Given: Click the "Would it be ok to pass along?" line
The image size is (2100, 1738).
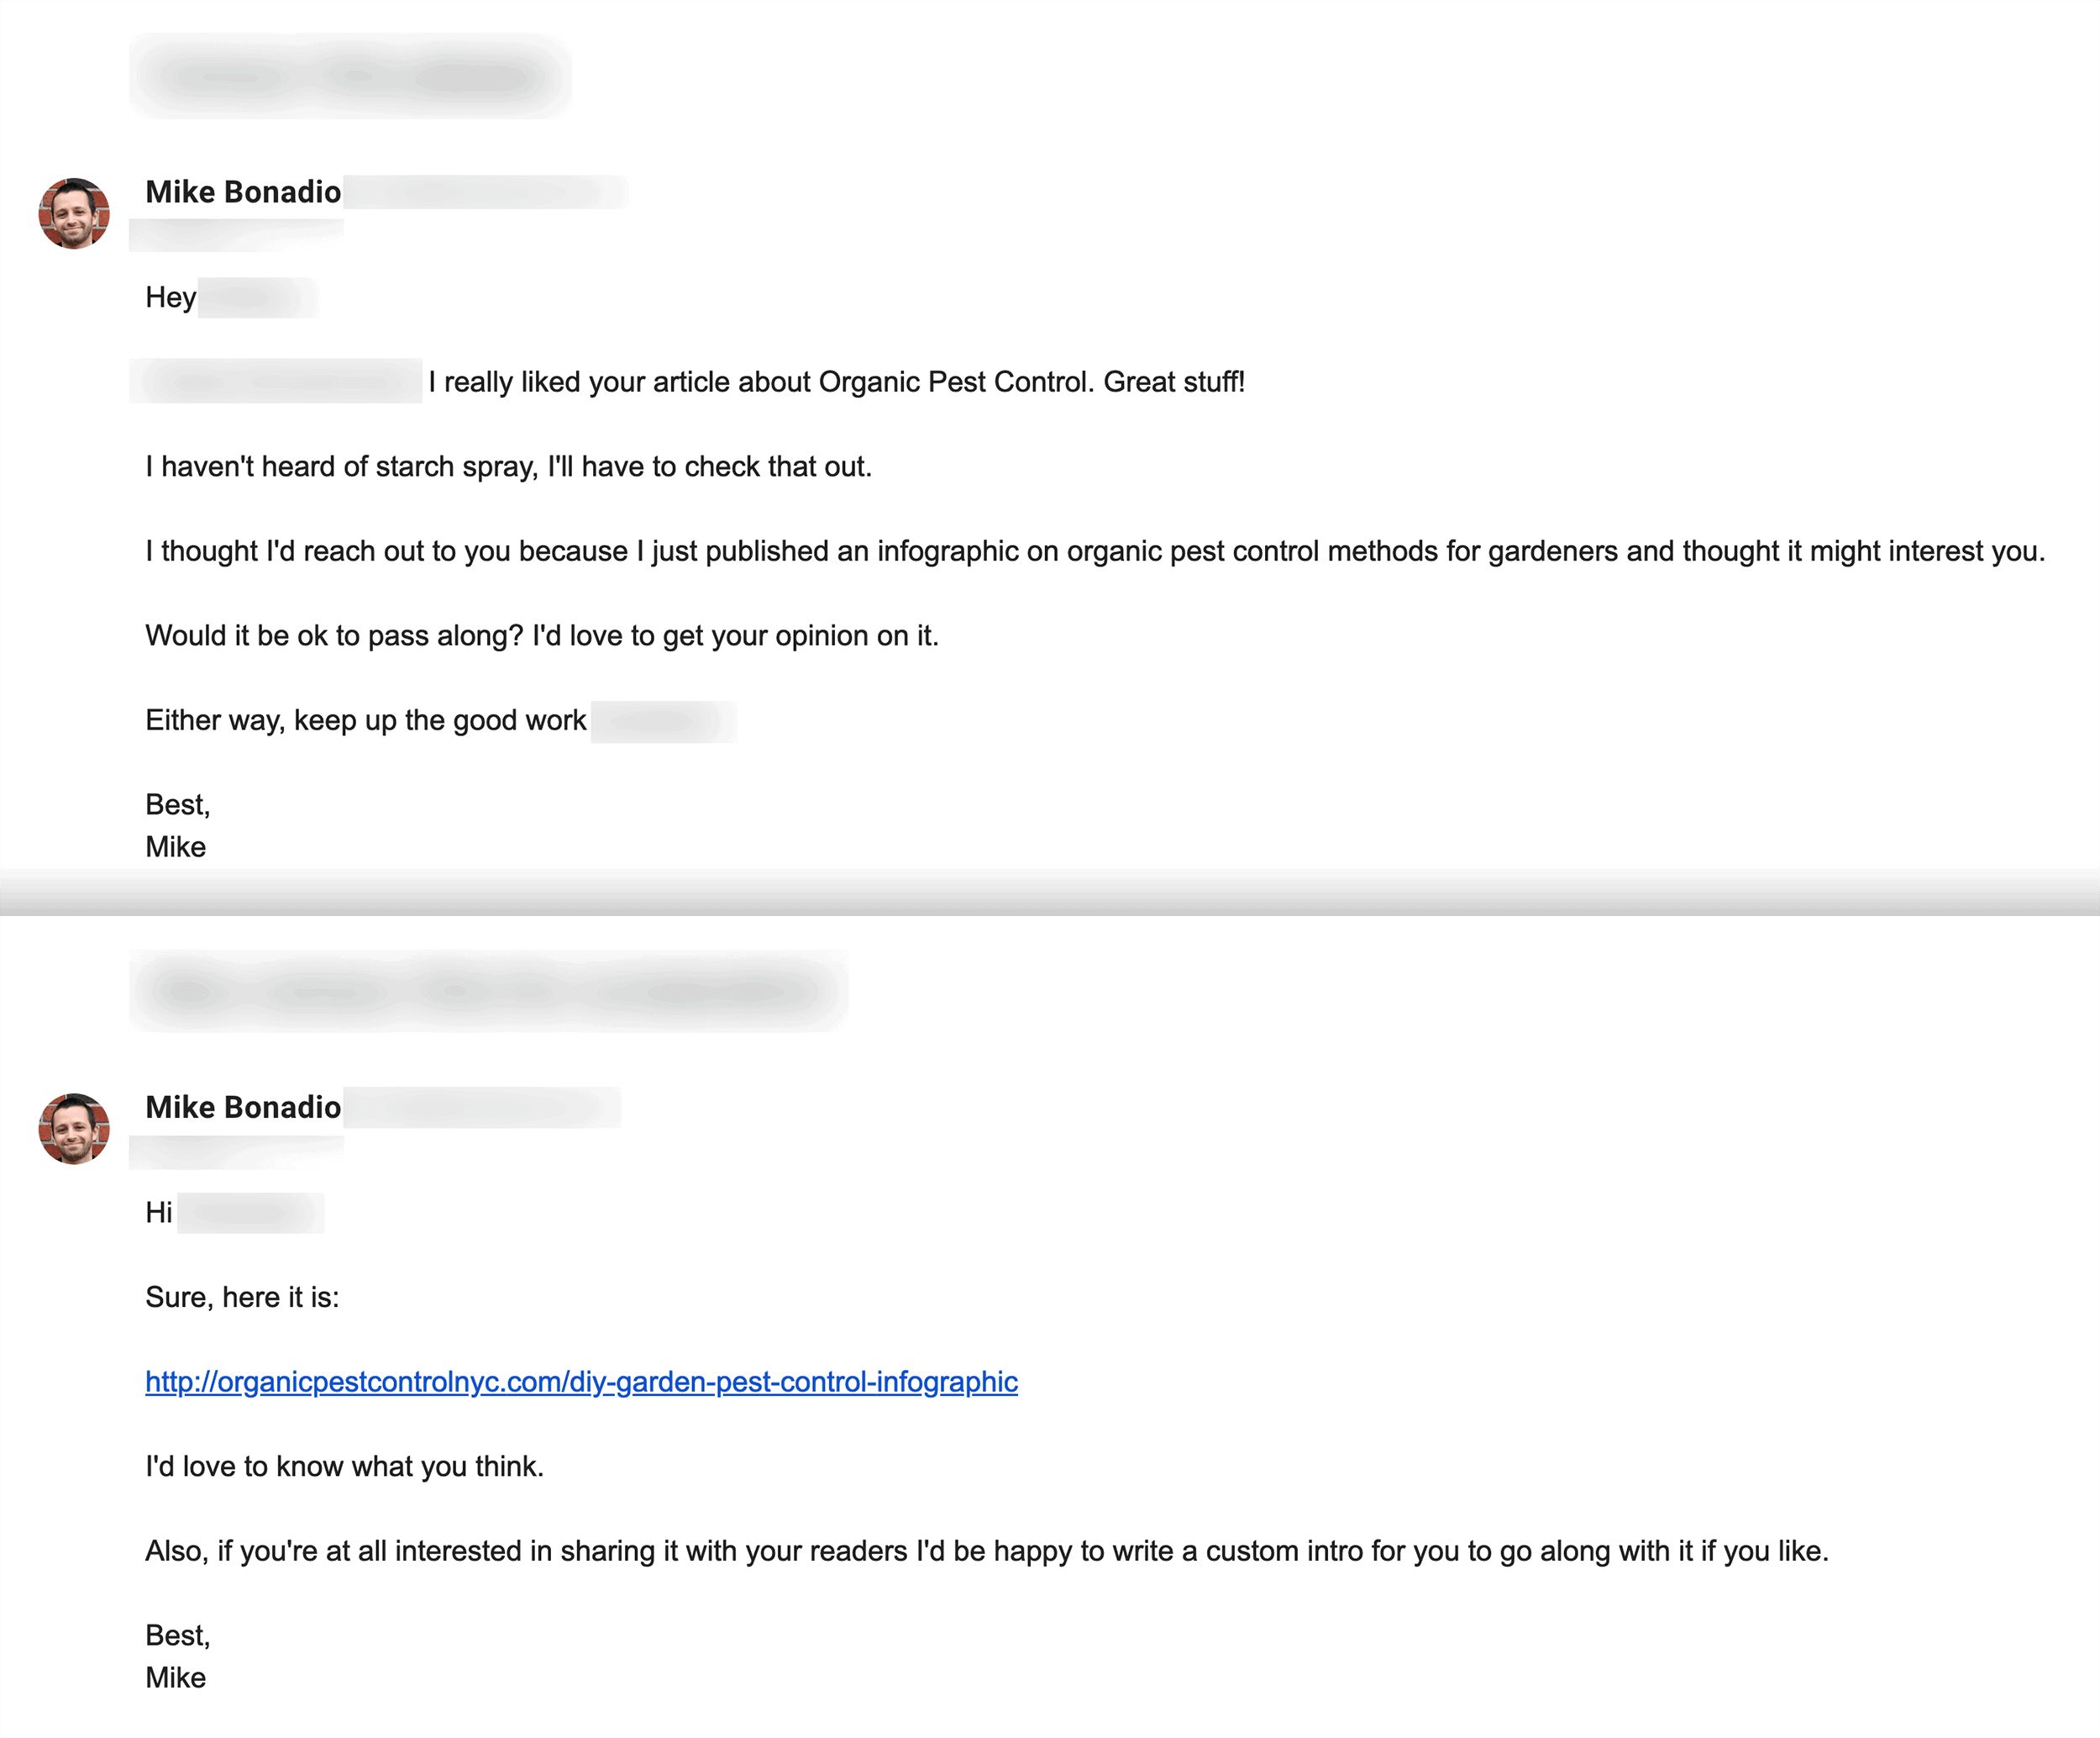Looking at the screenshot, I should pyautogui.click(x=542, y=635).
